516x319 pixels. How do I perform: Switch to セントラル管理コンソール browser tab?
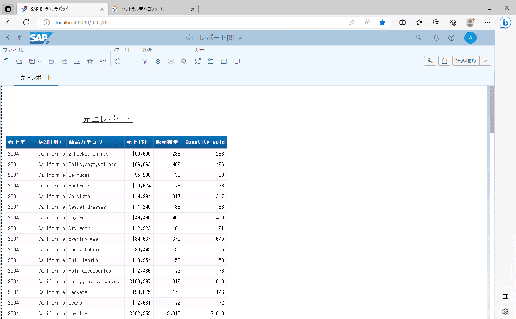coord(143,9)
